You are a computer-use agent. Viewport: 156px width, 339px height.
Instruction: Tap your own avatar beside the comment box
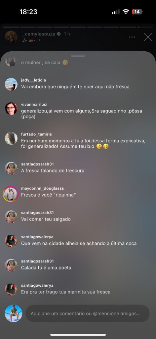point(13,313)
